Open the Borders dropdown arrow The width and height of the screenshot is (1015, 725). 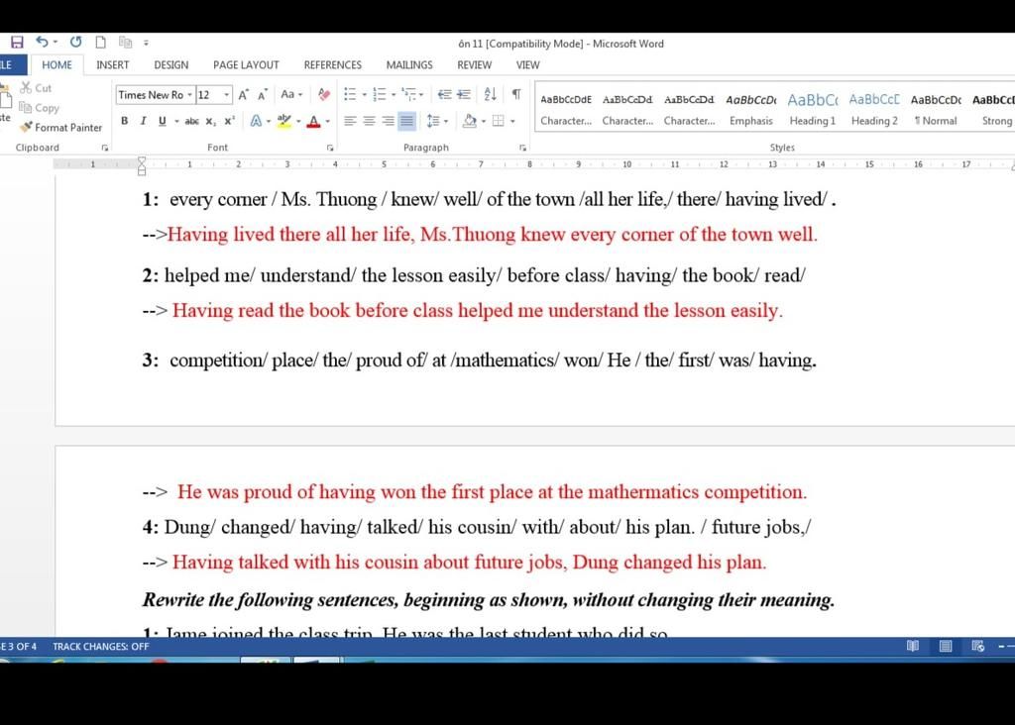[x=512, y=121]
